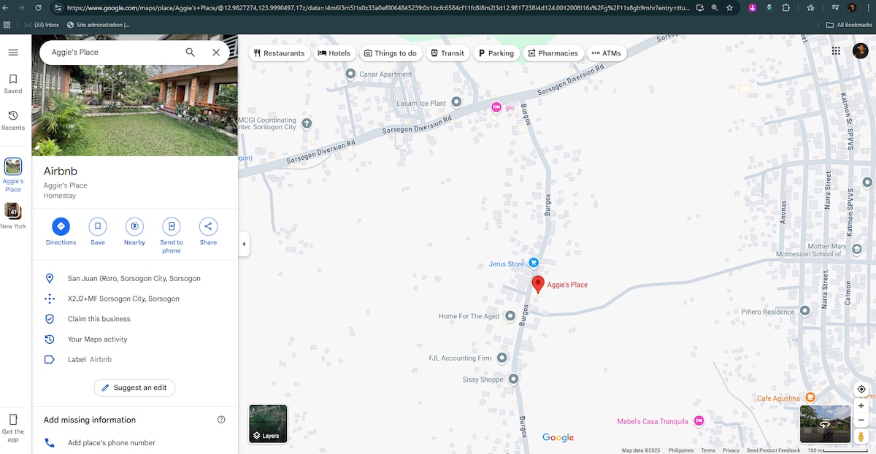This screenshot has width=876, height=454.
Task: Click the pink gio hotel pin
Action: coord(496,107)
